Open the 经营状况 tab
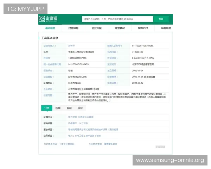 click(120, 28)
